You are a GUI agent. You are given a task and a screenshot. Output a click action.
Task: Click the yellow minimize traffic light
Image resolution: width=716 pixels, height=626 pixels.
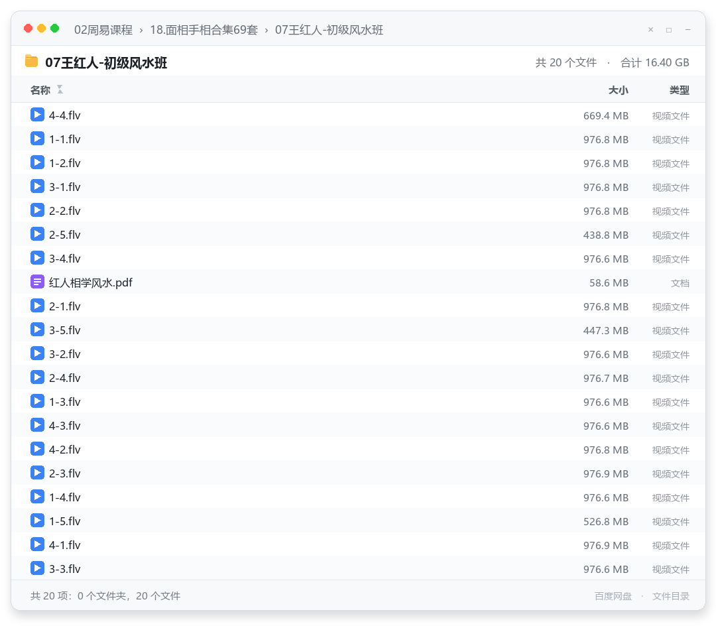42,29
